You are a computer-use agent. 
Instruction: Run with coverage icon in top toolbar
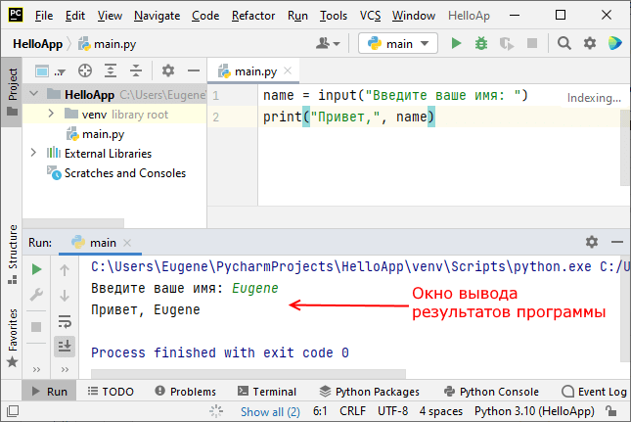(x=507, y=43)
